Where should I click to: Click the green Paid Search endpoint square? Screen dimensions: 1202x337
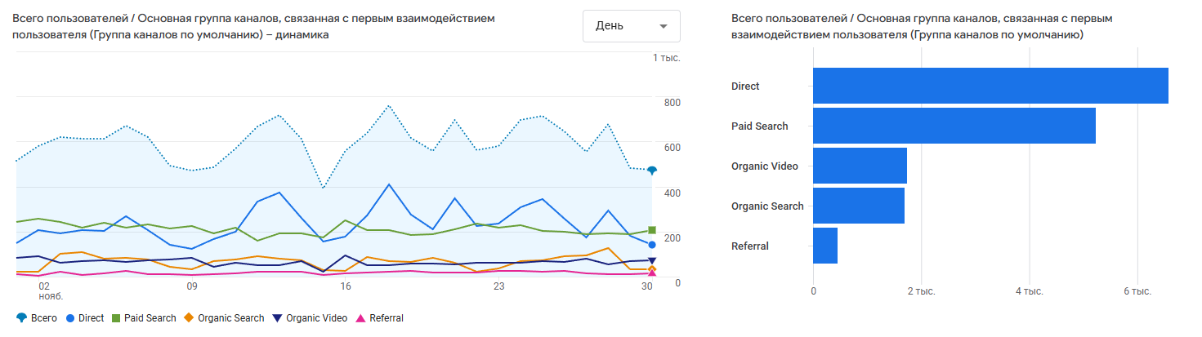point(652,230)
